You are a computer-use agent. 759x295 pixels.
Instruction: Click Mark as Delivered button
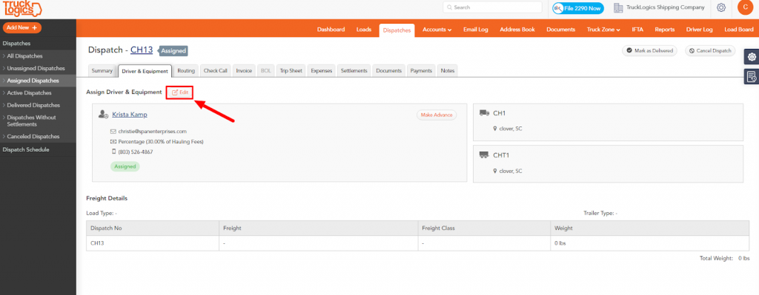pyautogui.click(x=650, y=51)
